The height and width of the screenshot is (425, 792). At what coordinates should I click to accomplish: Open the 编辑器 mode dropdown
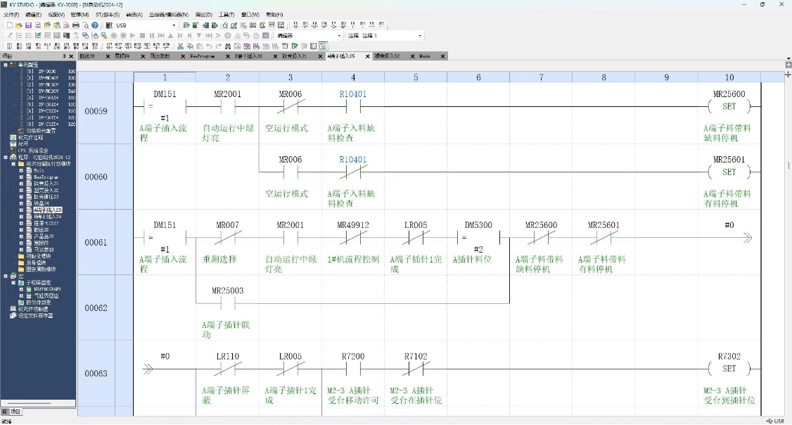point(339,35)
